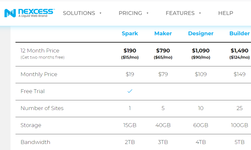
Task: Click the Spark Free Trial checkmark
Action: [130, 91]
